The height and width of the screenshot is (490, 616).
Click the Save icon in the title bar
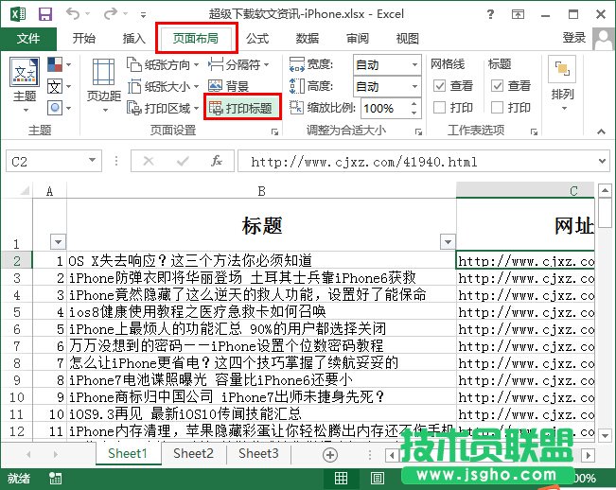[x=44, y=14]
